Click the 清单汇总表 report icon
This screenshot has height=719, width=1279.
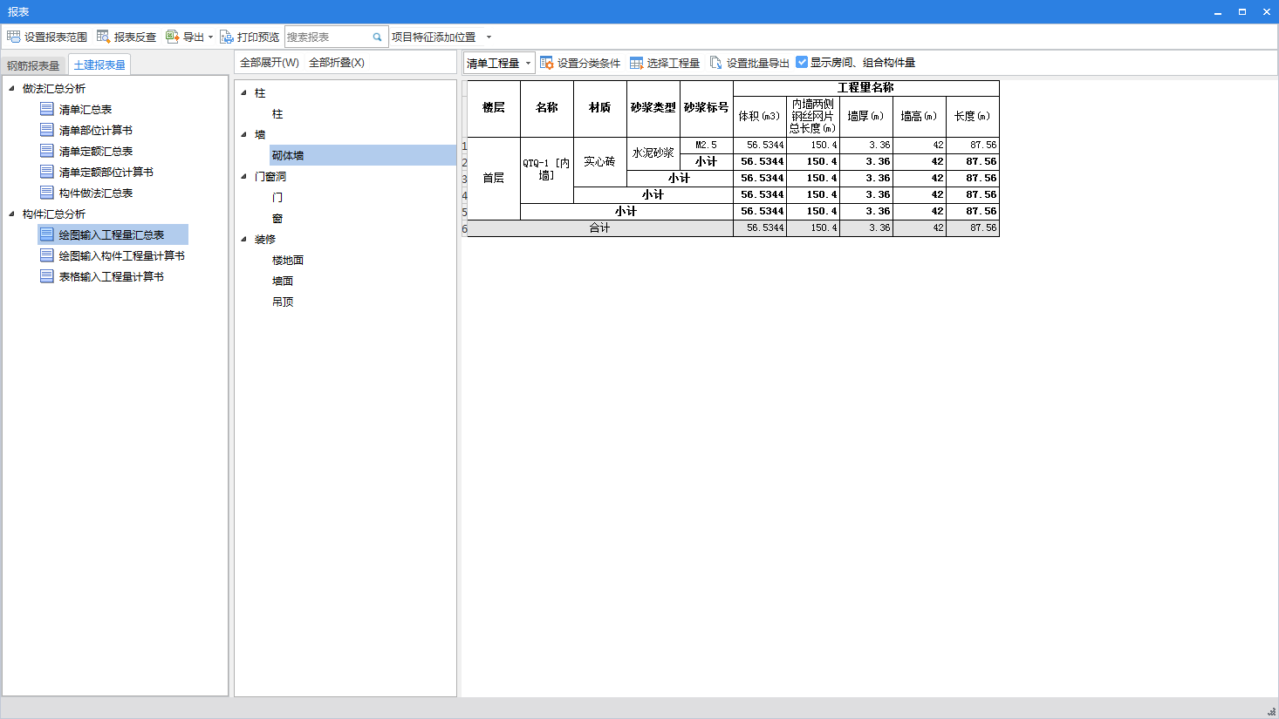(47, 109)
